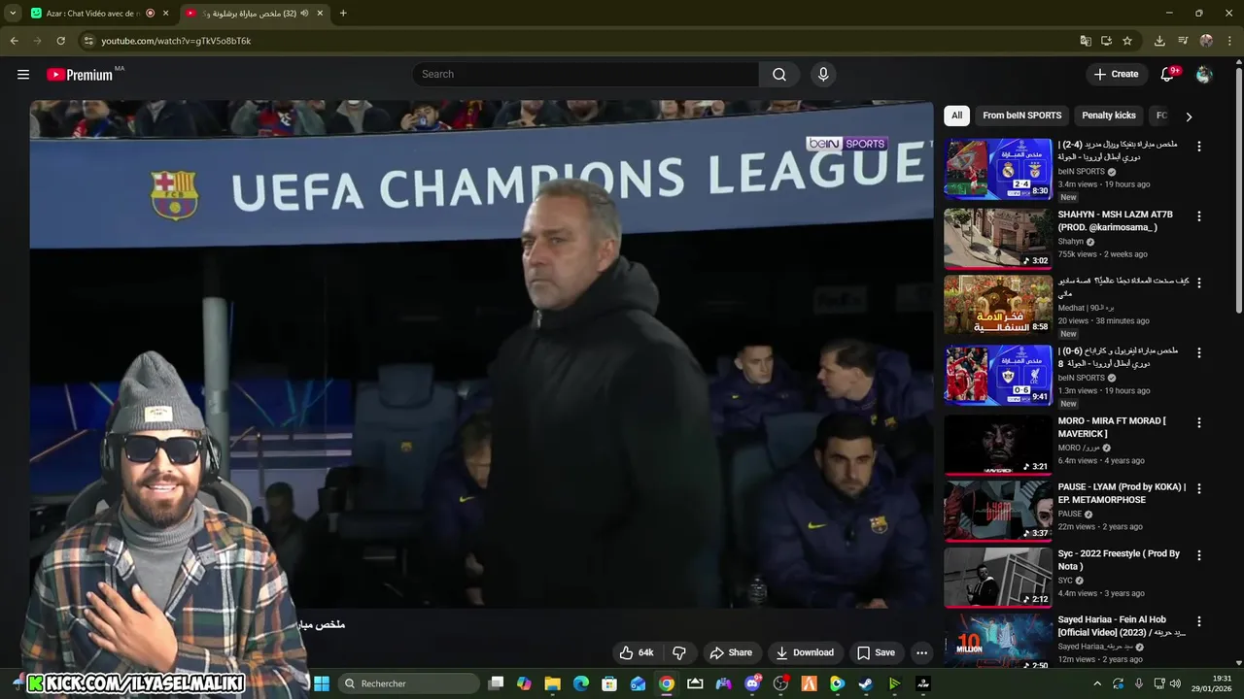Viewport: 1244px width, 699px height.
Task: Open the Chrome profile avatar
Action: (1206, 41)
